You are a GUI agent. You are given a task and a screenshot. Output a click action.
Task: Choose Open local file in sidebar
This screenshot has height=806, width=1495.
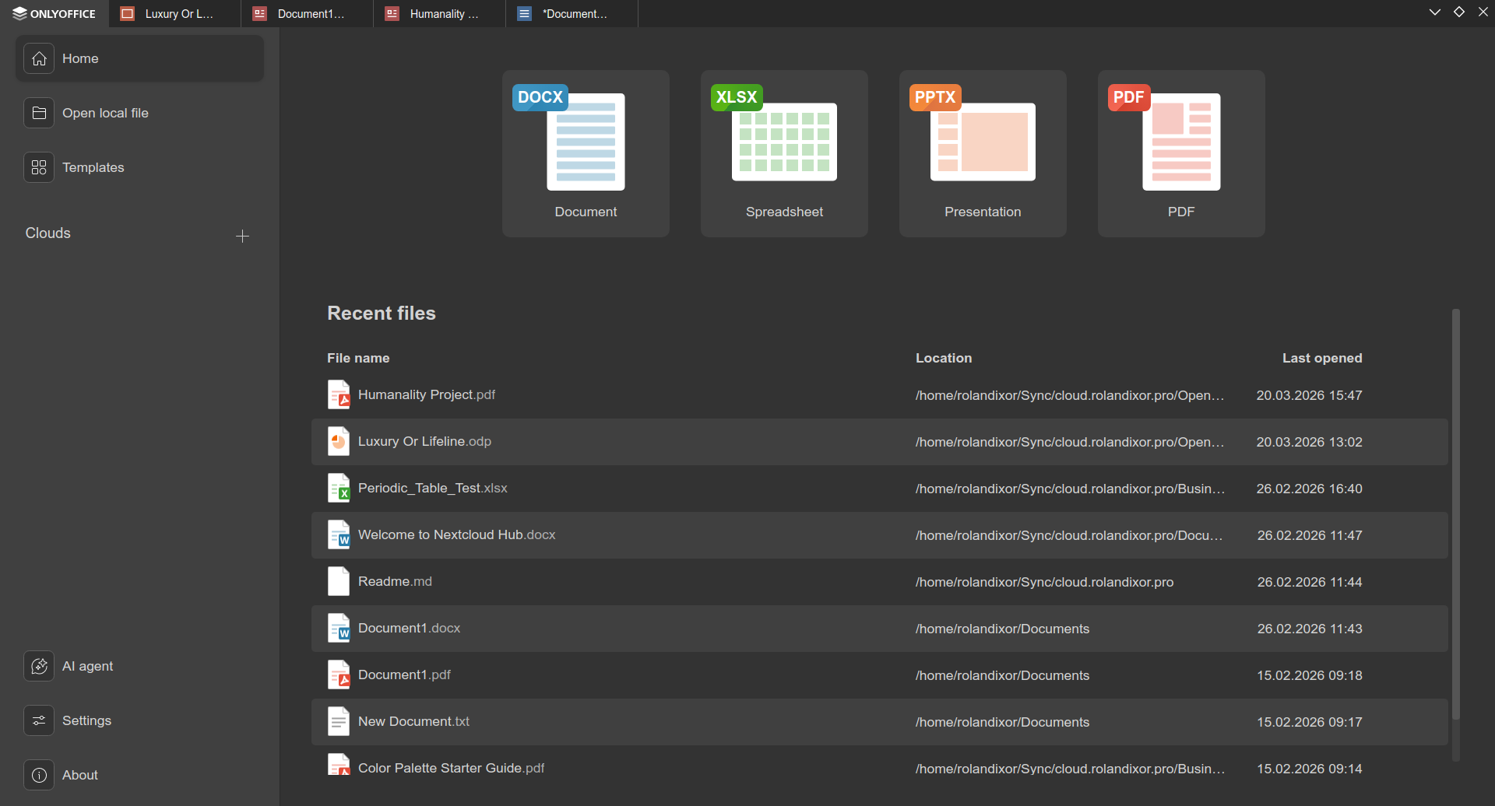pos(105,113)
